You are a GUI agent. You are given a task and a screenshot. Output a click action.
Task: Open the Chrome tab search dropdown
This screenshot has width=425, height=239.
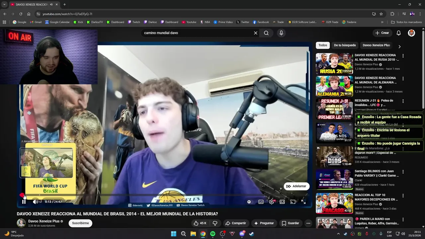[4, 4]
